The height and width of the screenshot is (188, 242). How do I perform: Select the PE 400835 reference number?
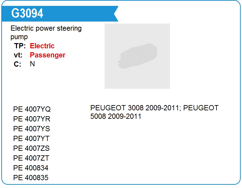pyautogui.click(x=31, y=178)
